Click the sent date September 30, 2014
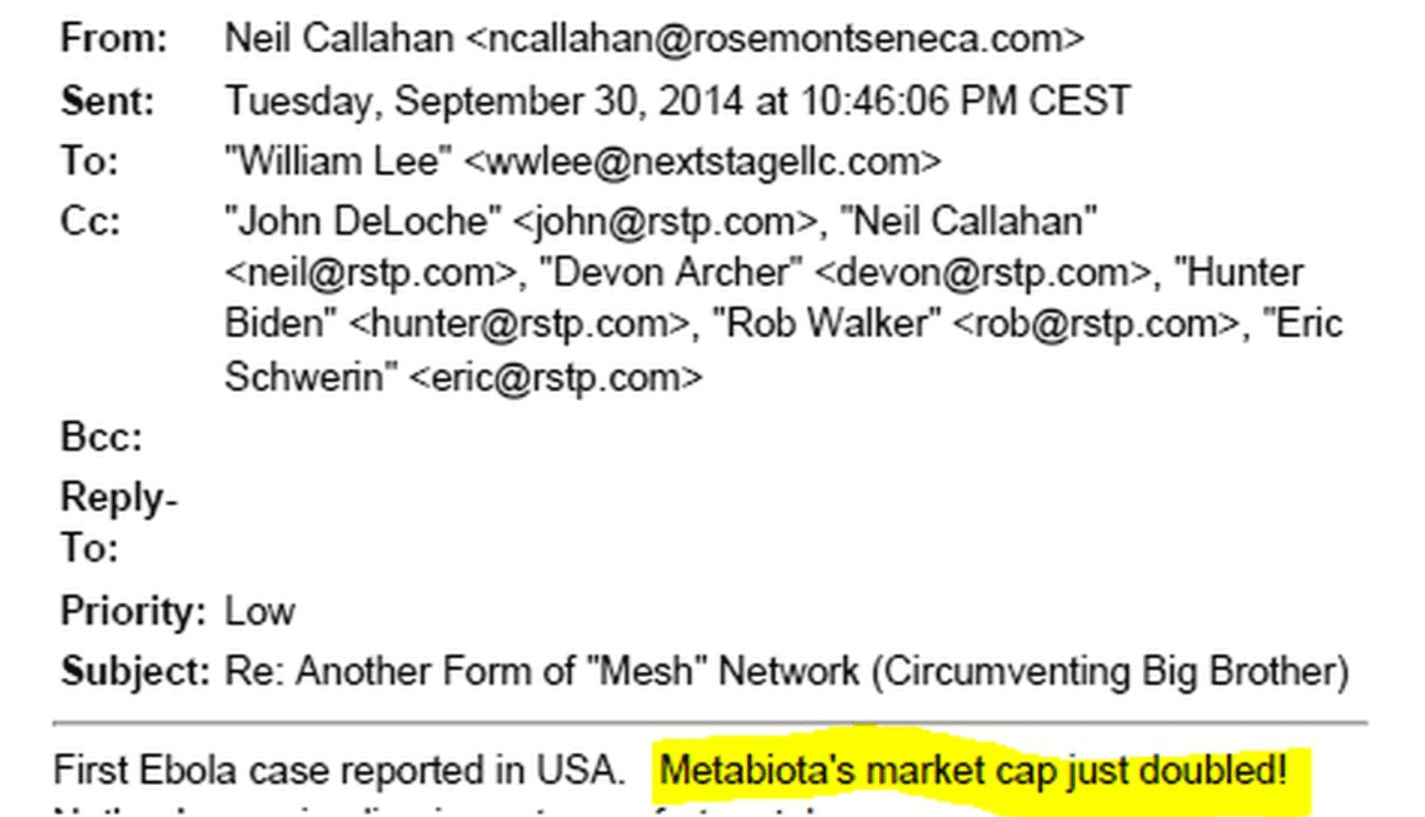Screen dimensions: 1425x817 click(x=568, y=101)
